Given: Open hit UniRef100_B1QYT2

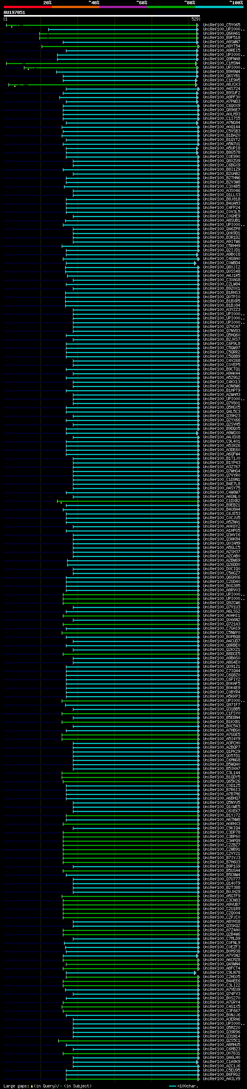Looking at the screenshot, I should (x=222, y=139).
